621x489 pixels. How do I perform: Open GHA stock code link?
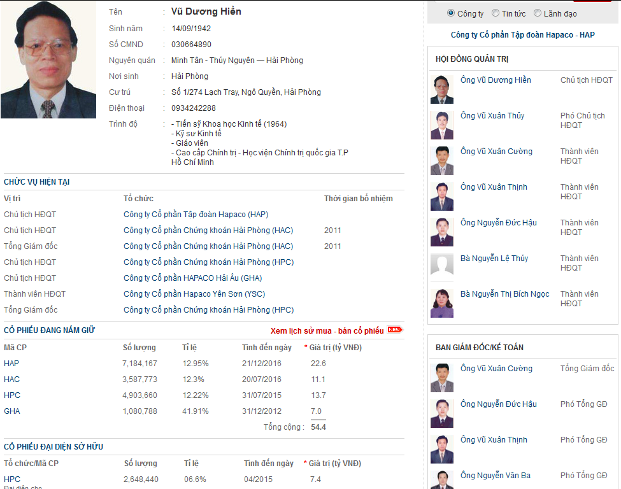(12, 411)
